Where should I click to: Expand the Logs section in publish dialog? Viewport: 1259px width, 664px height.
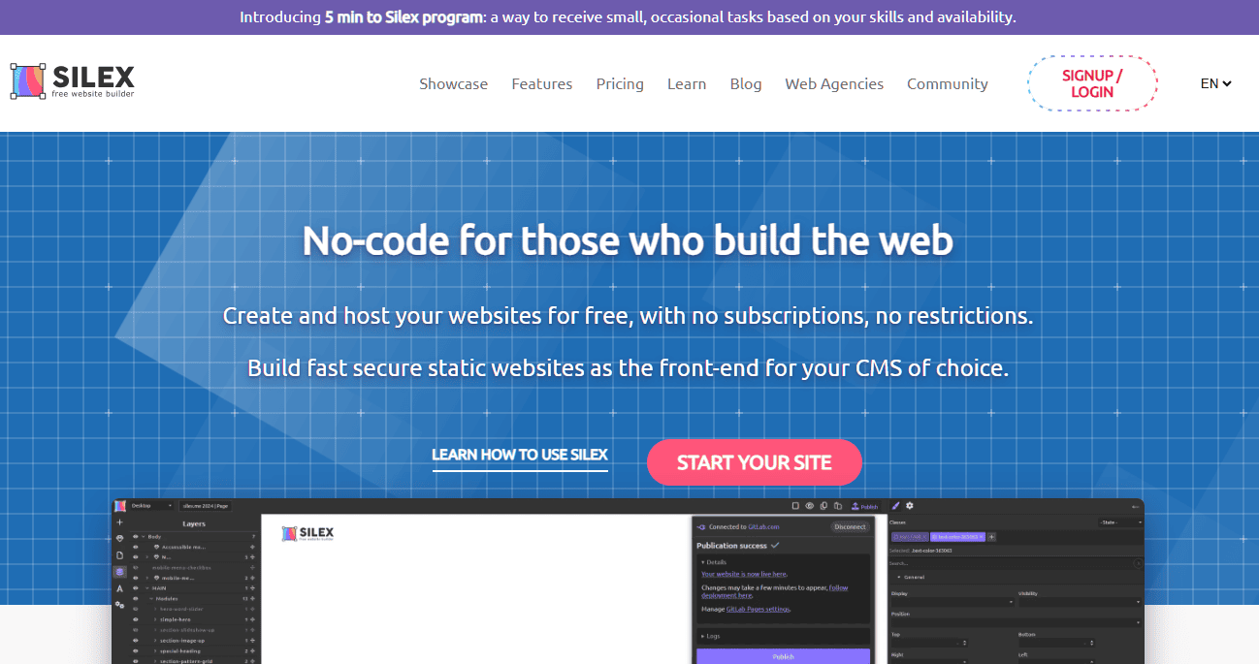point(711,636)
